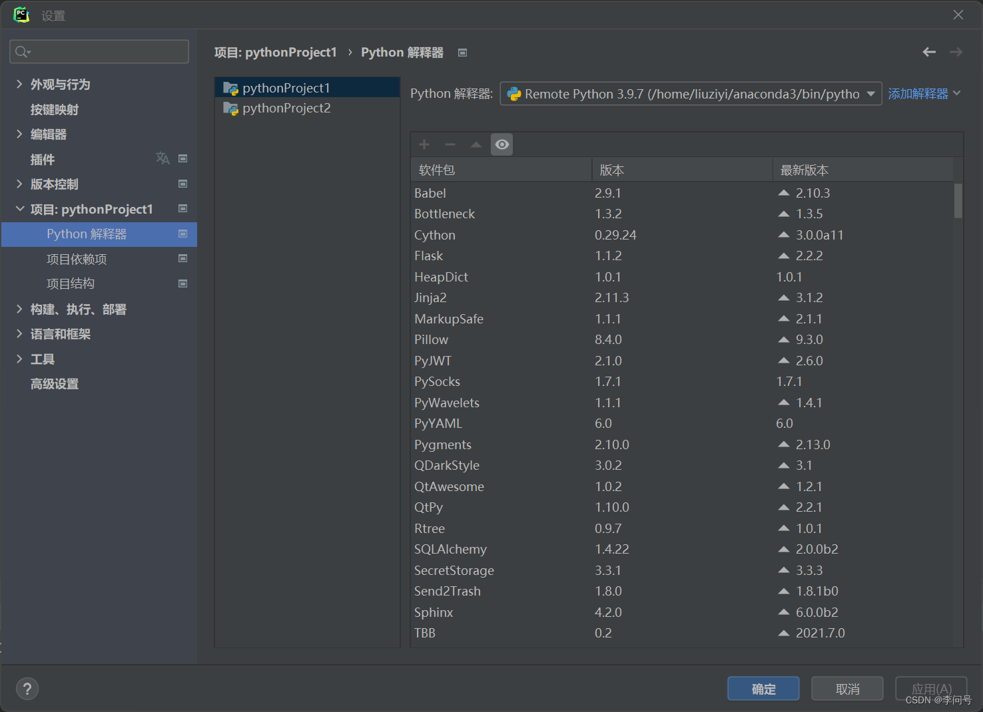Open the 项目依赖项 settings page
The image size is (983, 712).
click(x=77, y=259)
